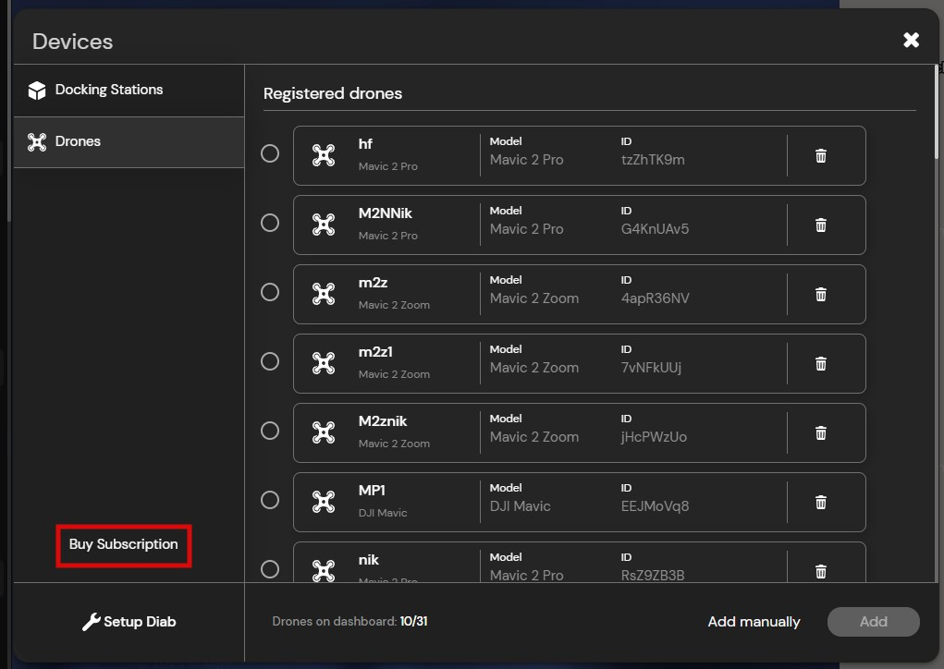Click trash icon for M2NNik drone
The image size is (944, 669).
(820, 225)
